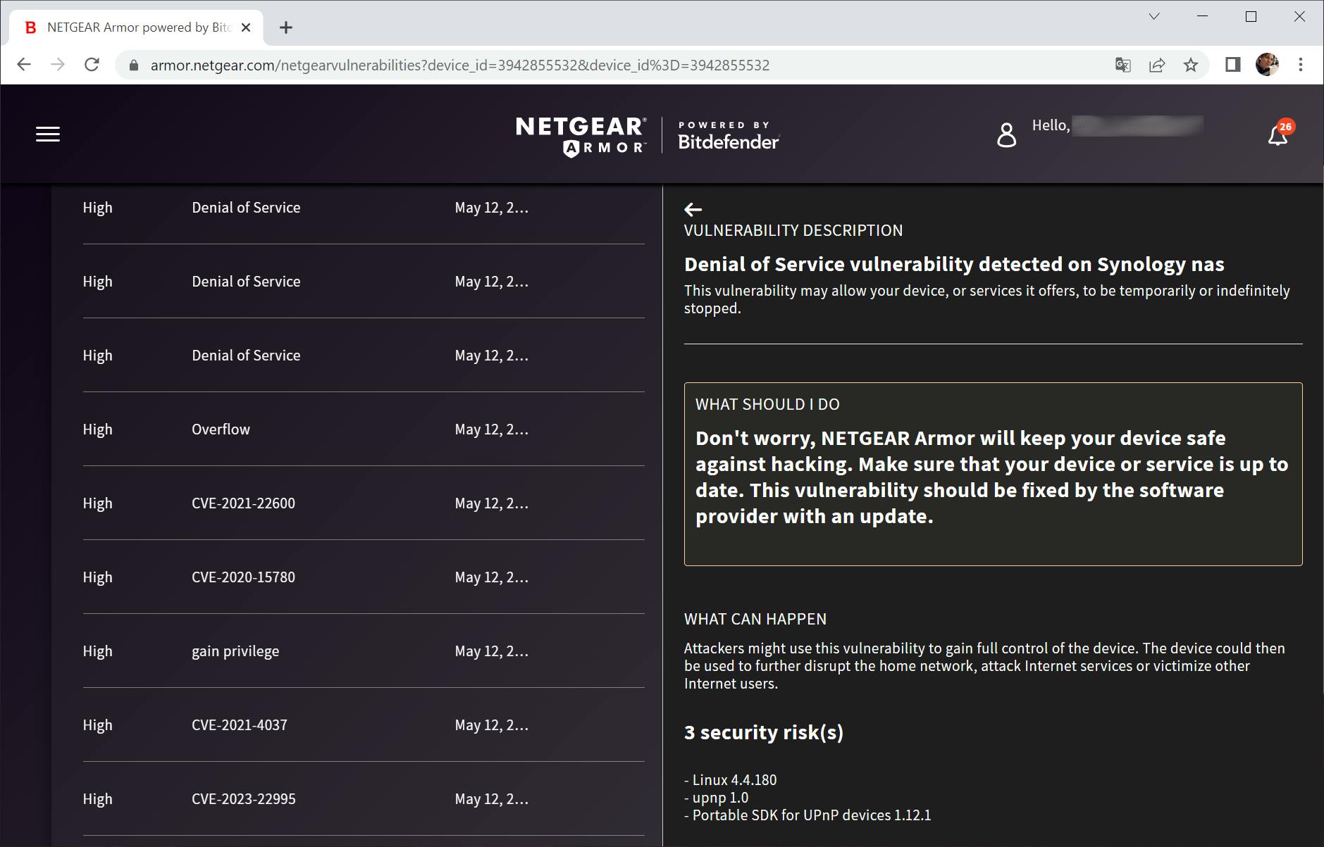Image resolution: width=1324 pixels, height=847 pixels.
Task: Toggle the browser side panel
Action: (1232, 65)
